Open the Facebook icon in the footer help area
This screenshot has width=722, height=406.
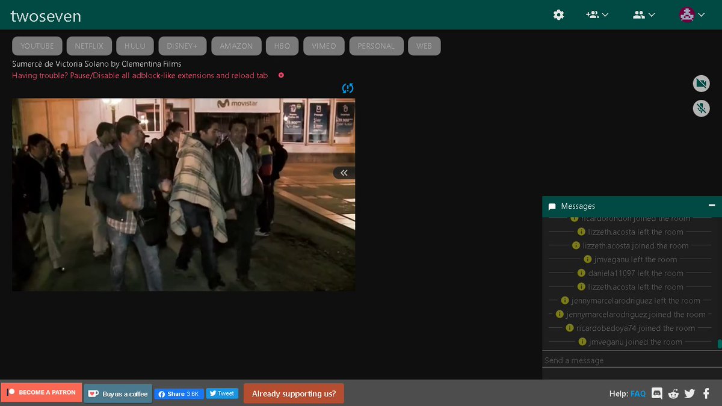click(x=706, y=393)
